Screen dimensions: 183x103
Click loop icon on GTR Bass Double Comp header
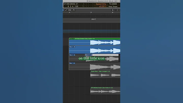coord(94,39)
